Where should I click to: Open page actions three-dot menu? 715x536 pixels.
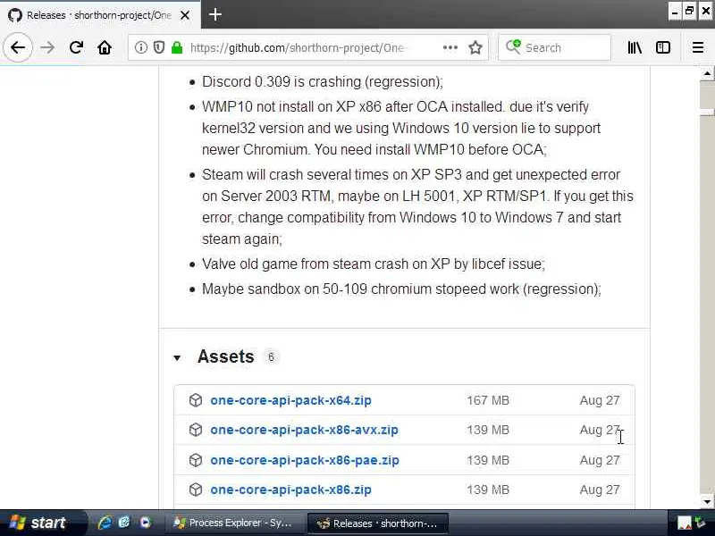pos(450,48)
